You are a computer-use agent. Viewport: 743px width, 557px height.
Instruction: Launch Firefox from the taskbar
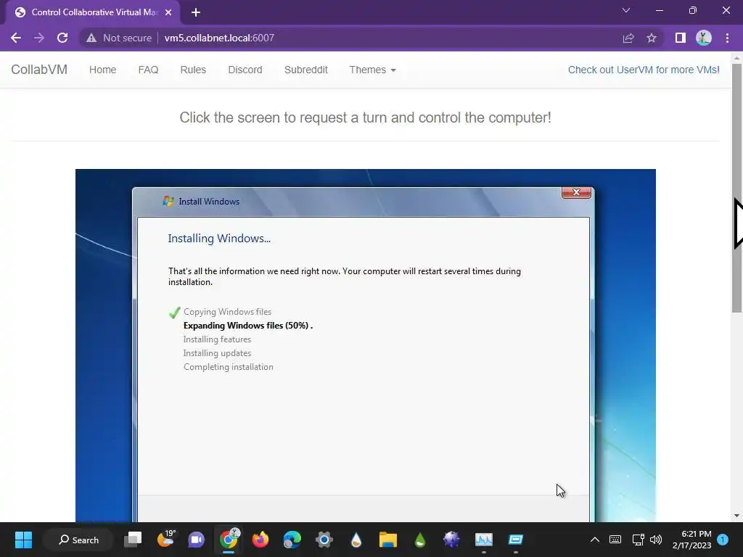(260, 540)
